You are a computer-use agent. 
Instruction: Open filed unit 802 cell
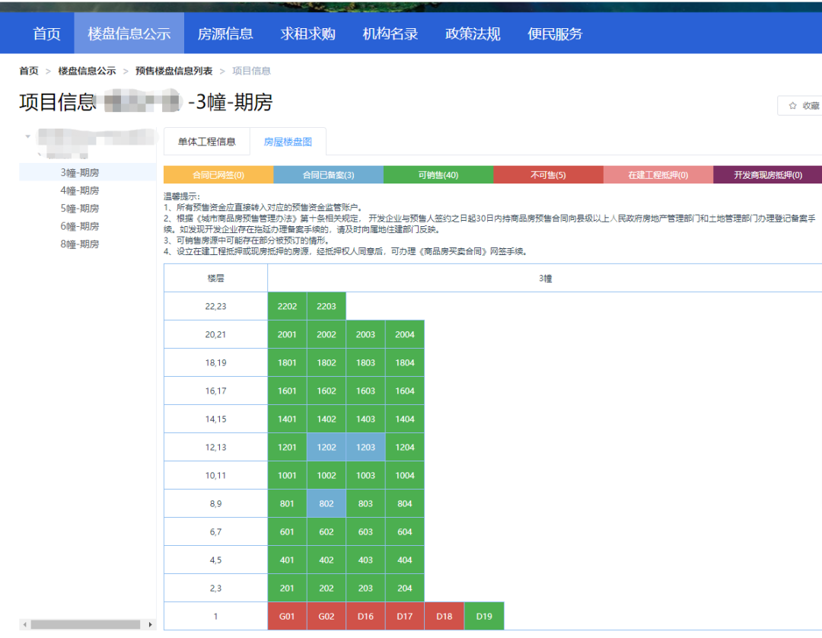[x=326, y=503]
